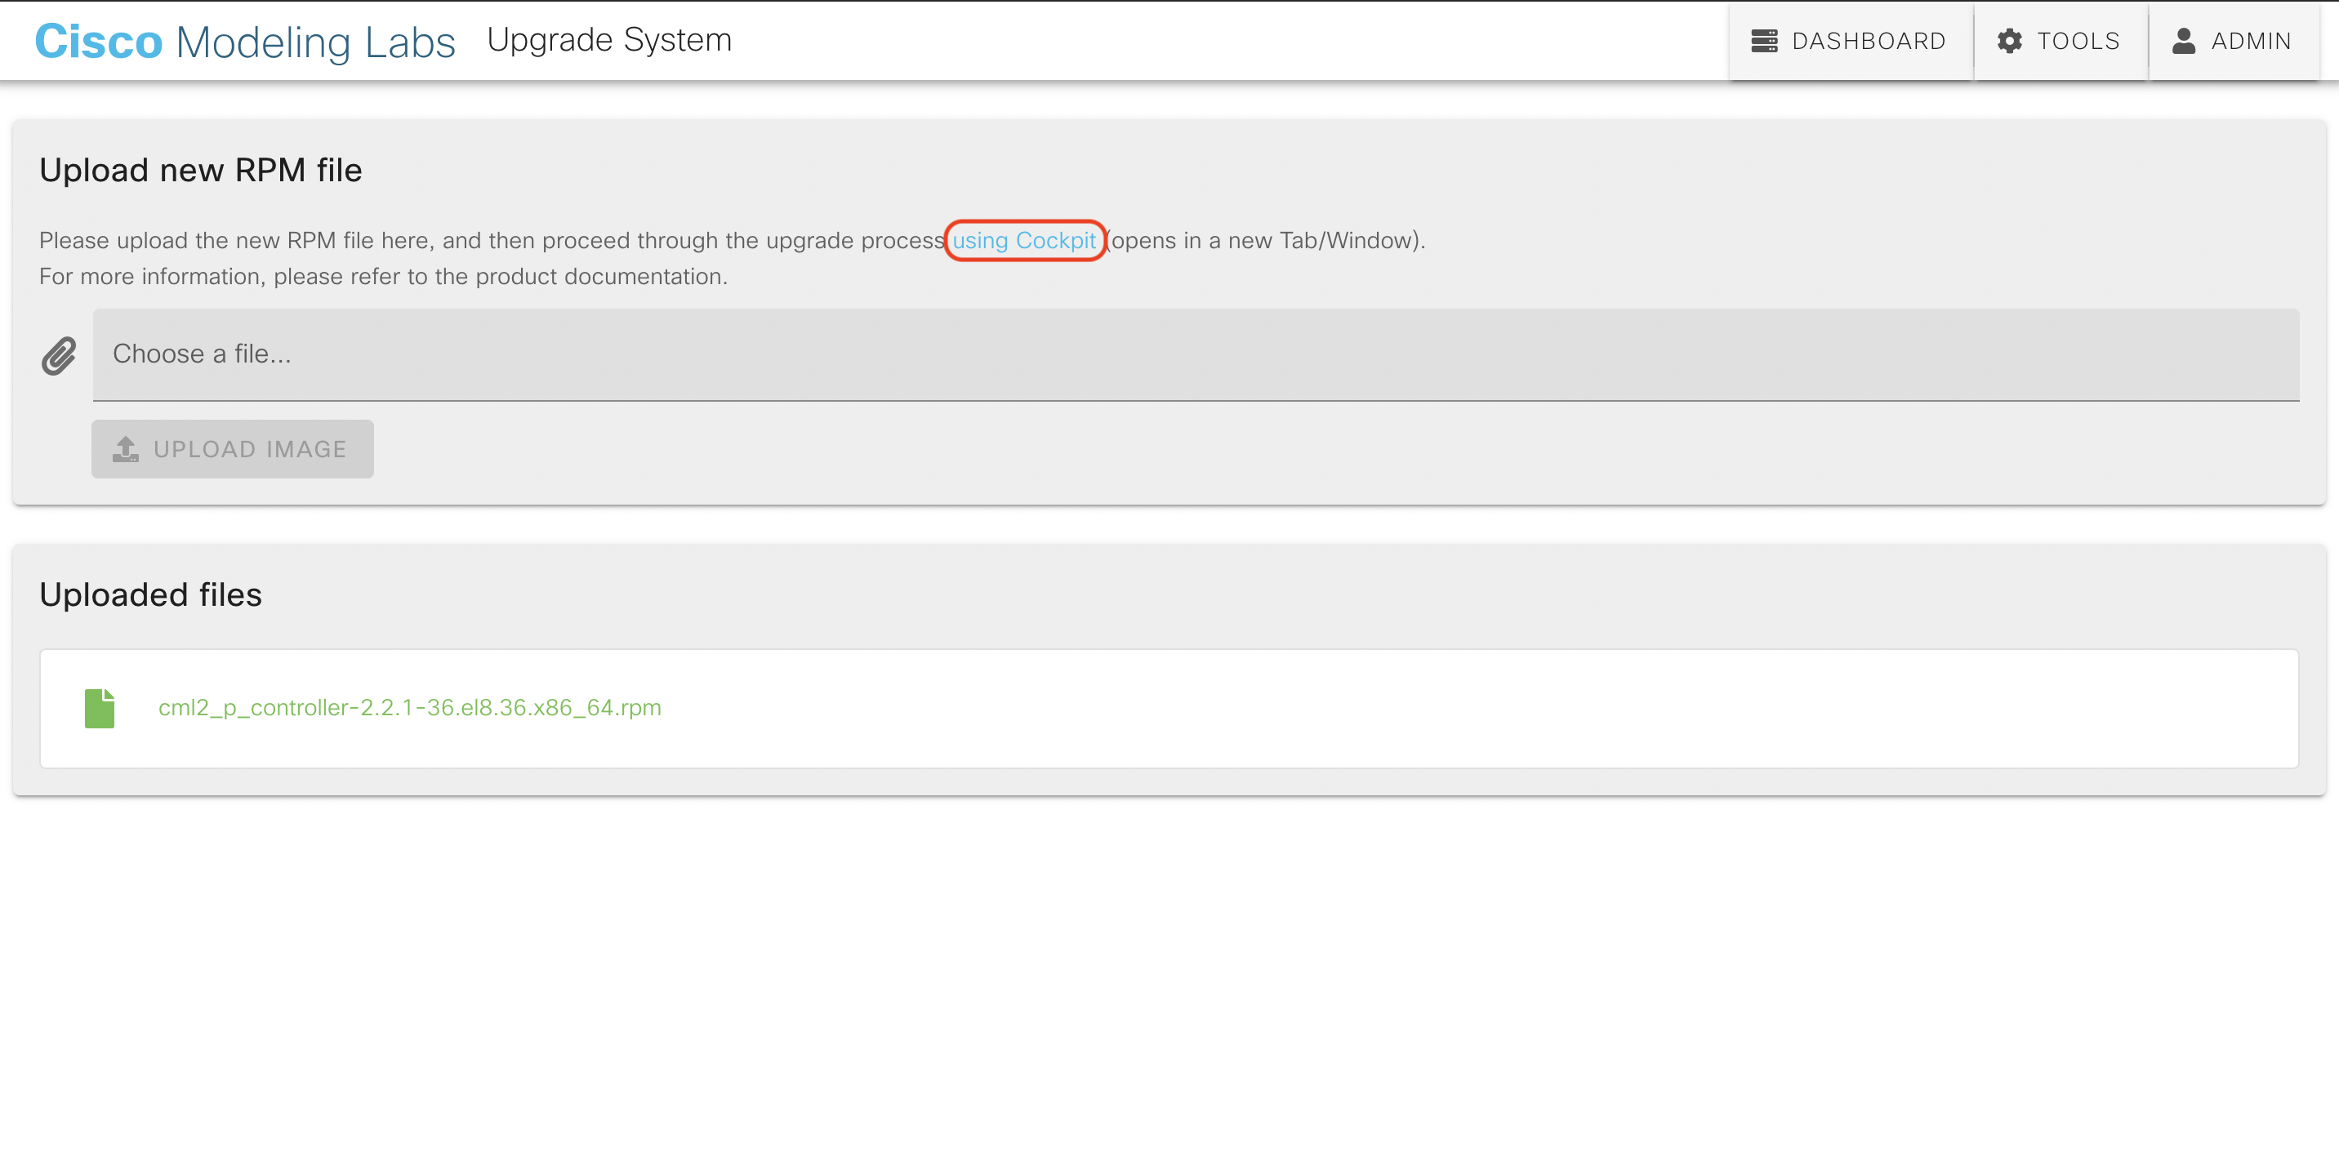Click the 'Upgrade System' page title
The height and width of the screenshot is (1166, 2339).
pyautogui.click(x=609, y=40)
